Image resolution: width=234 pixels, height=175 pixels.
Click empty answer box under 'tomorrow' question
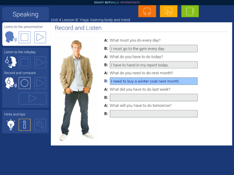153,114
